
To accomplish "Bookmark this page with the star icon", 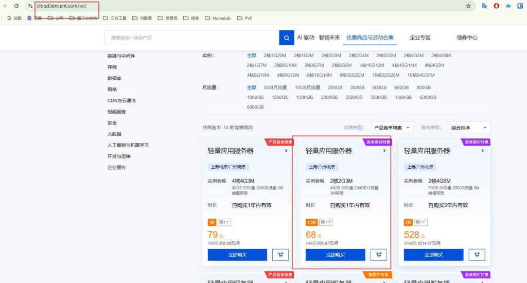I will pos(468,6).
